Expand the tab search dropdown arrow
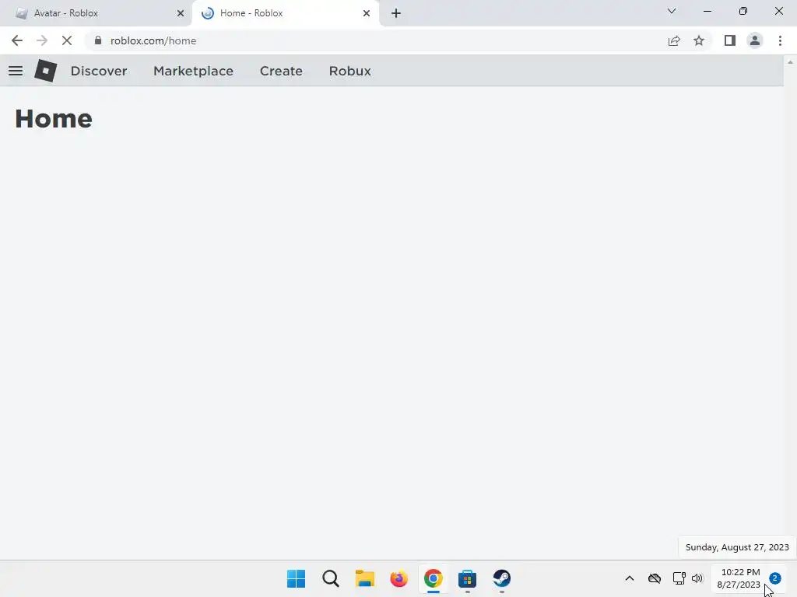Viewport: 797px width, 597px height. coord(672,11)
